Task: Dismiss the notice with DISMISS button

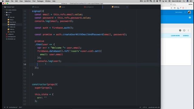Action: click(x=186, y=36)
